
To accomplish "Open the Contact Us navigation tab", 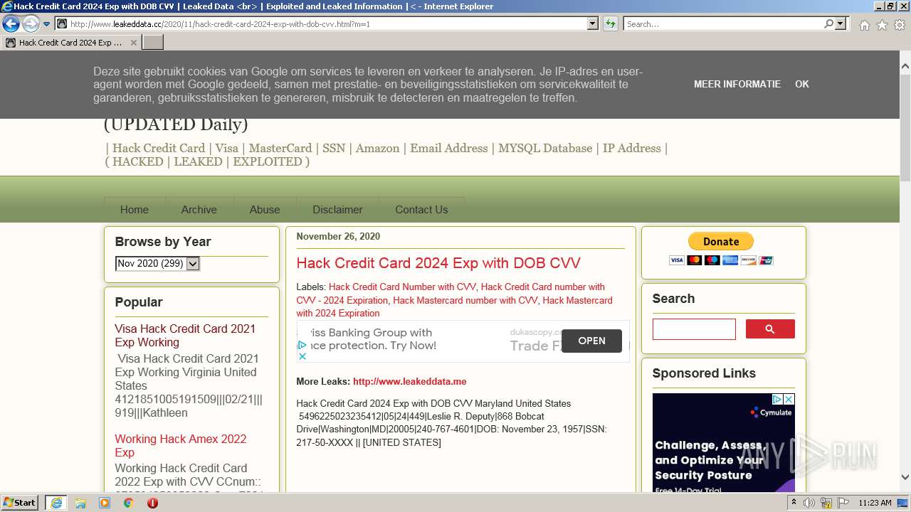I will click(x=421, y=210).
